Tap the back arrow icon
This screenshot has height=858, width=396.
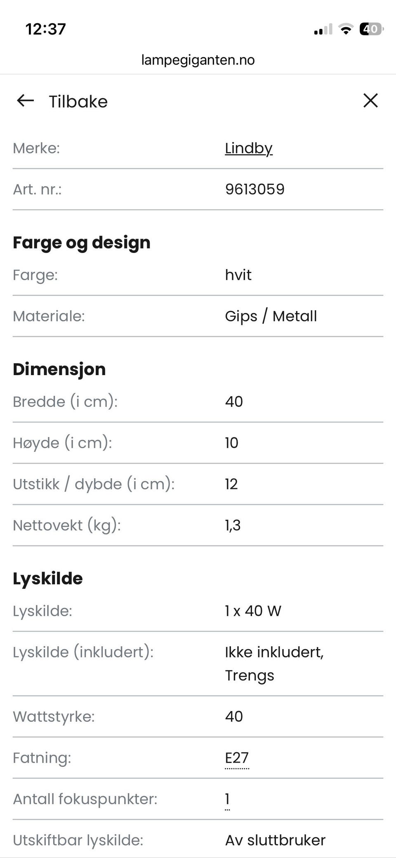click(x=25, y=100)
